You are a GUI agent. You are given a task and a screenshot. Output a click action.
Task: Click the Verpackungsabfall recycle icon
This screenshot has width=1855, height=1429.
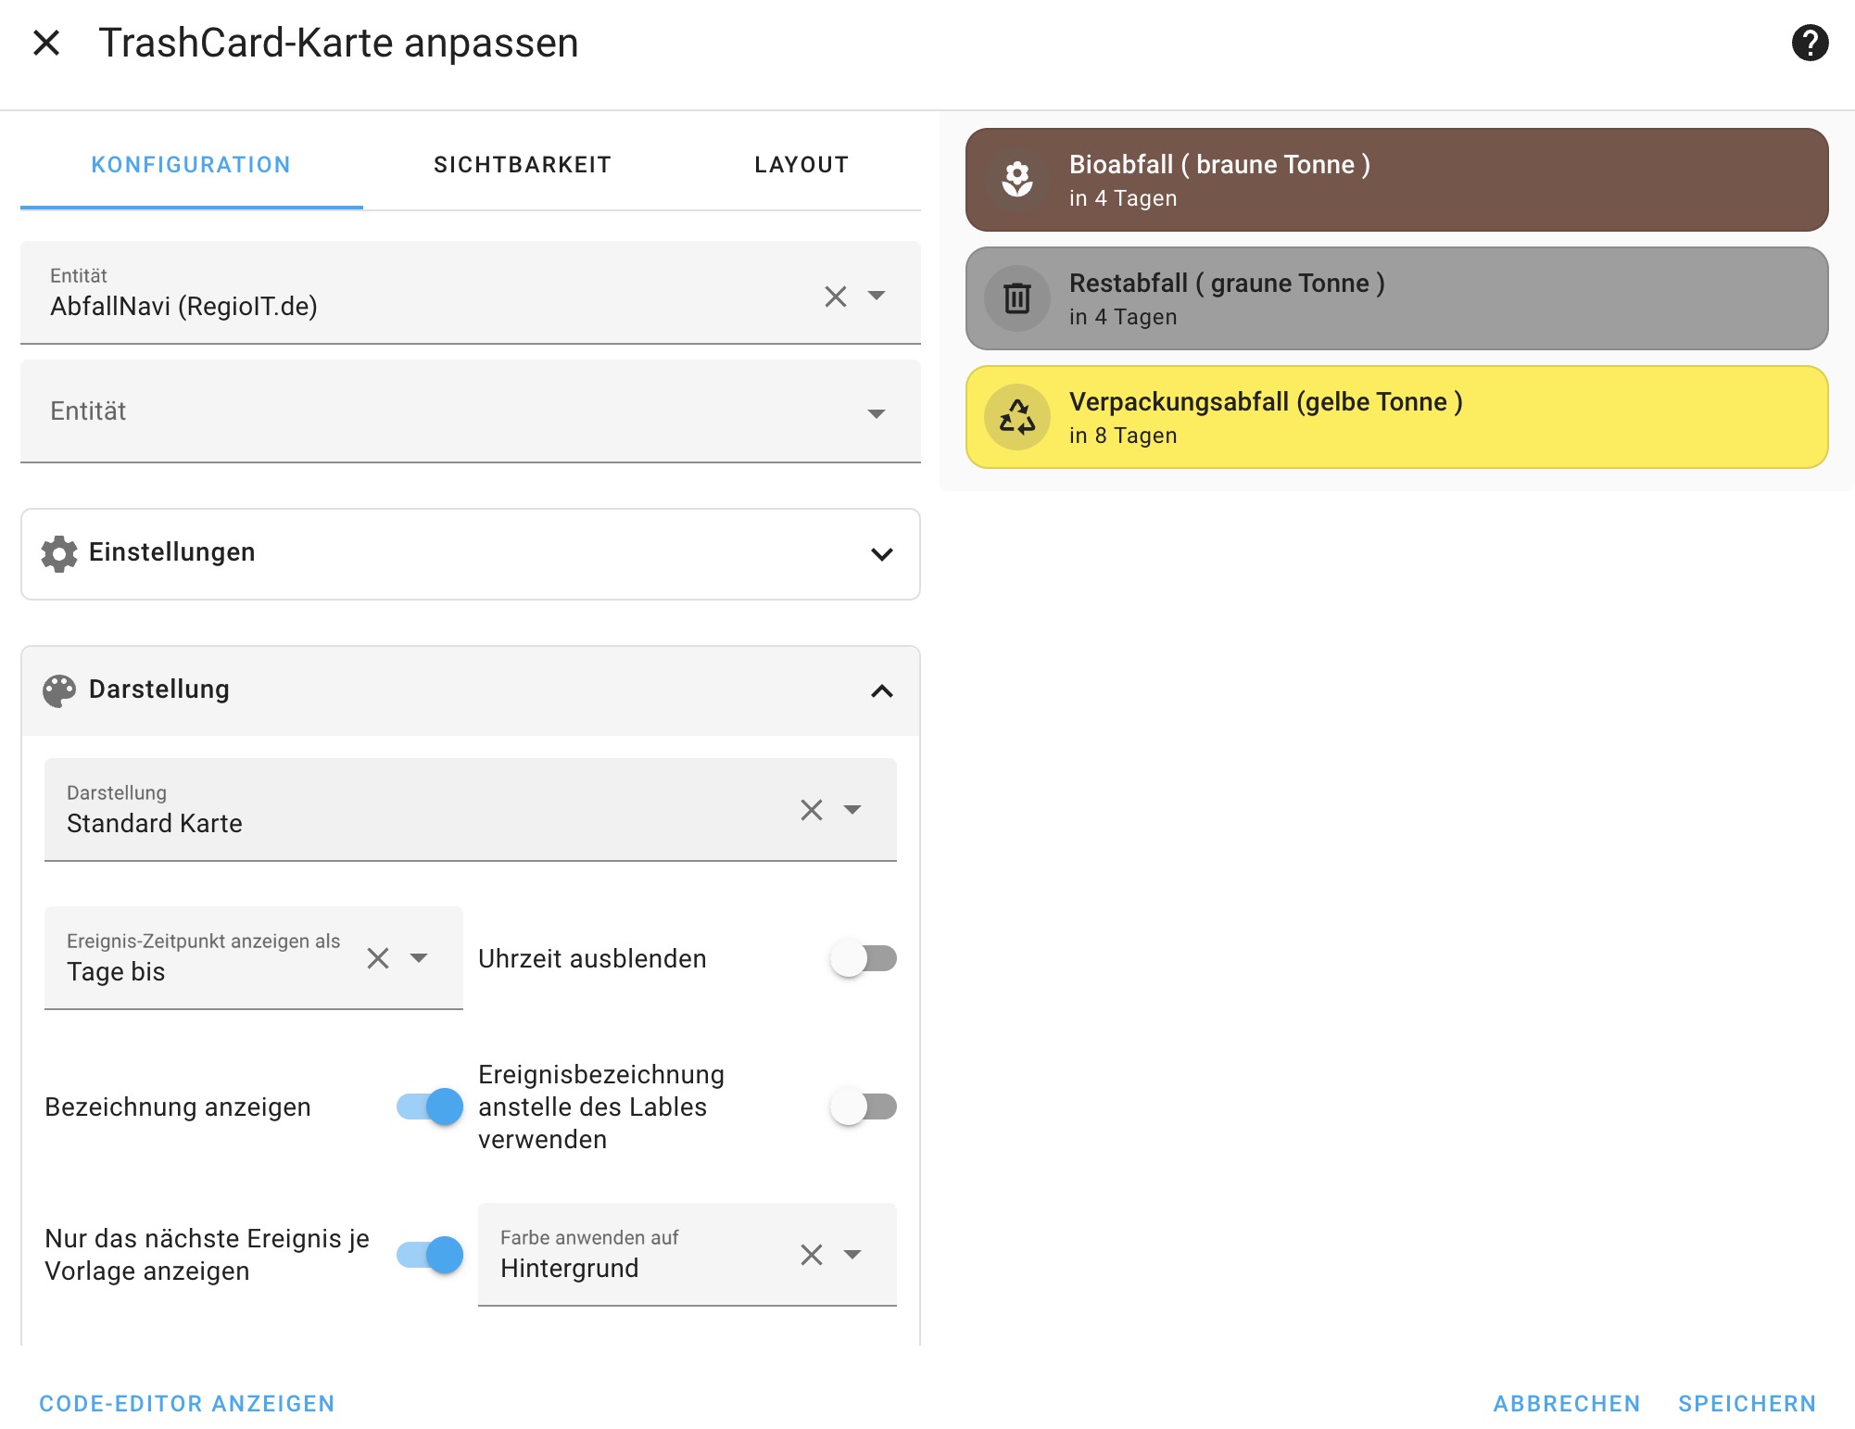[x=1017, y=417]
